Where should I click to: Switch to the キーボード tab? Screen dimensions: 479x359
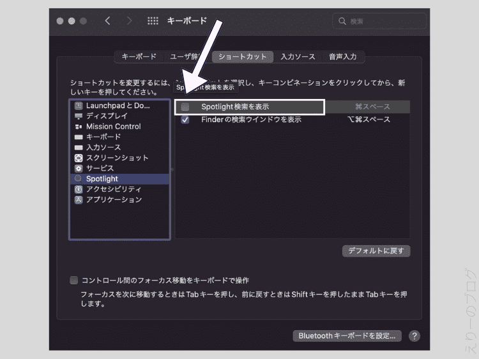click(x=139, y=57)
